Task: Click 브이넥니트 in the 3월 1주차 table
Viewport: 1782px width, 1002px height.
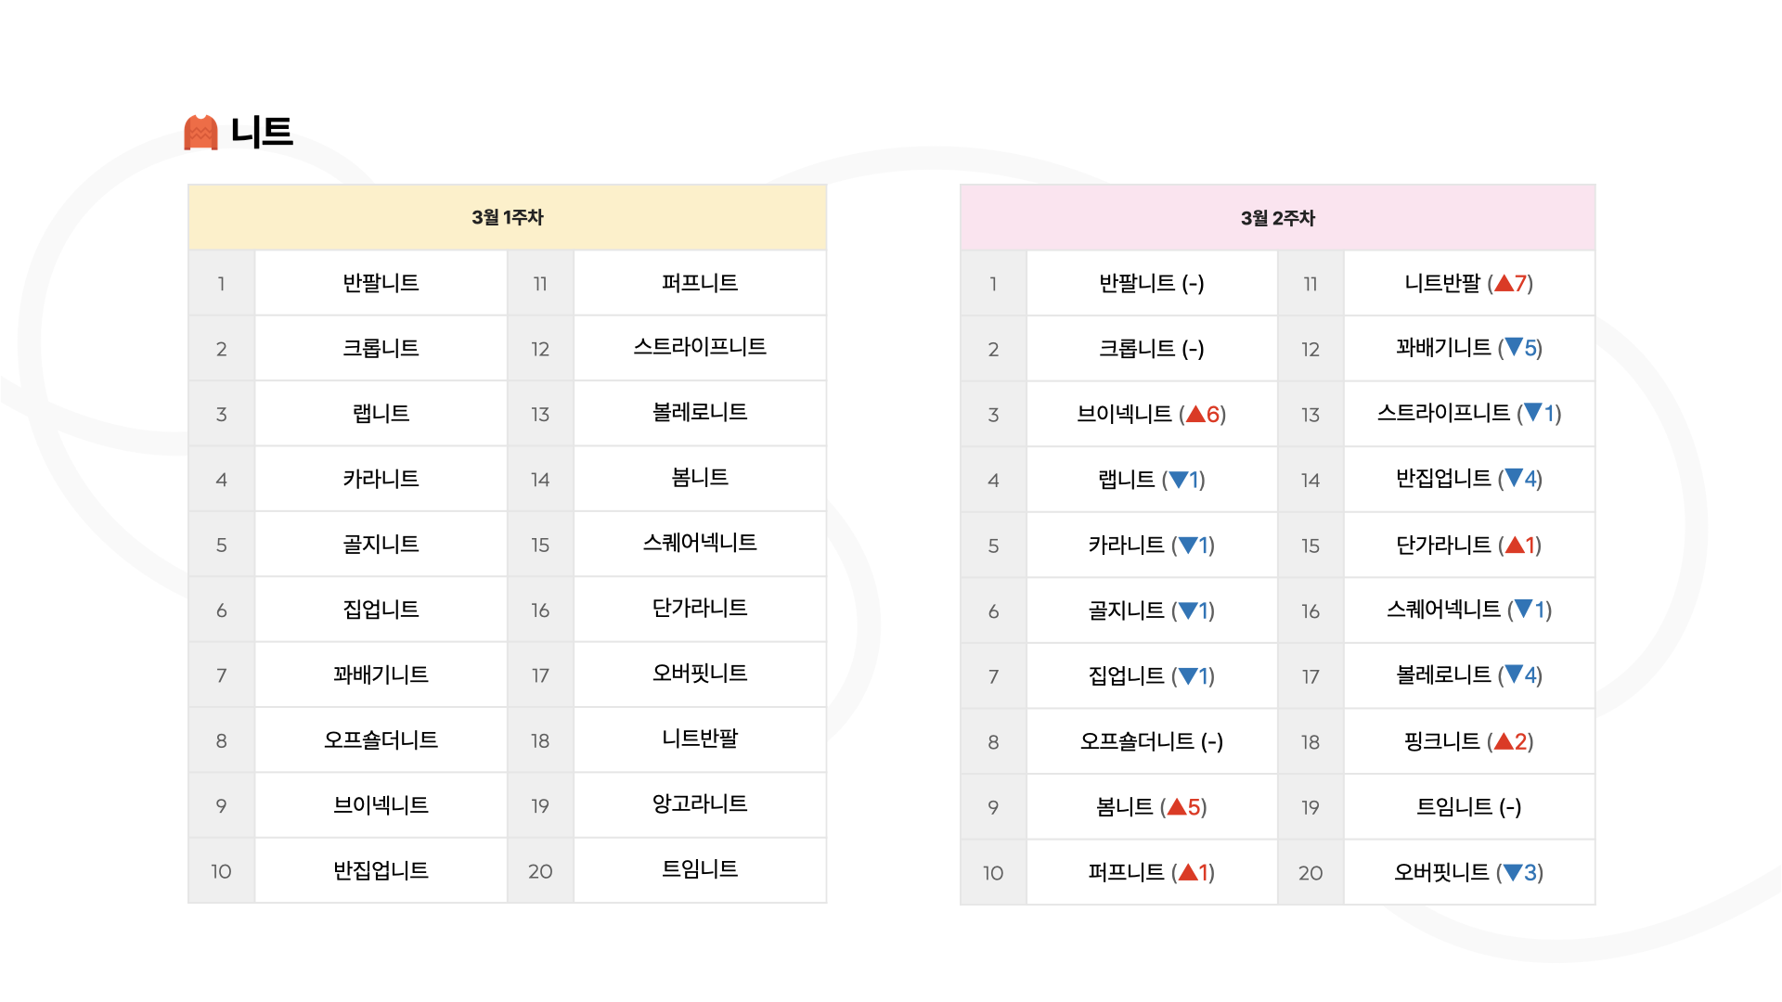Action: click(x=381, y=805)
